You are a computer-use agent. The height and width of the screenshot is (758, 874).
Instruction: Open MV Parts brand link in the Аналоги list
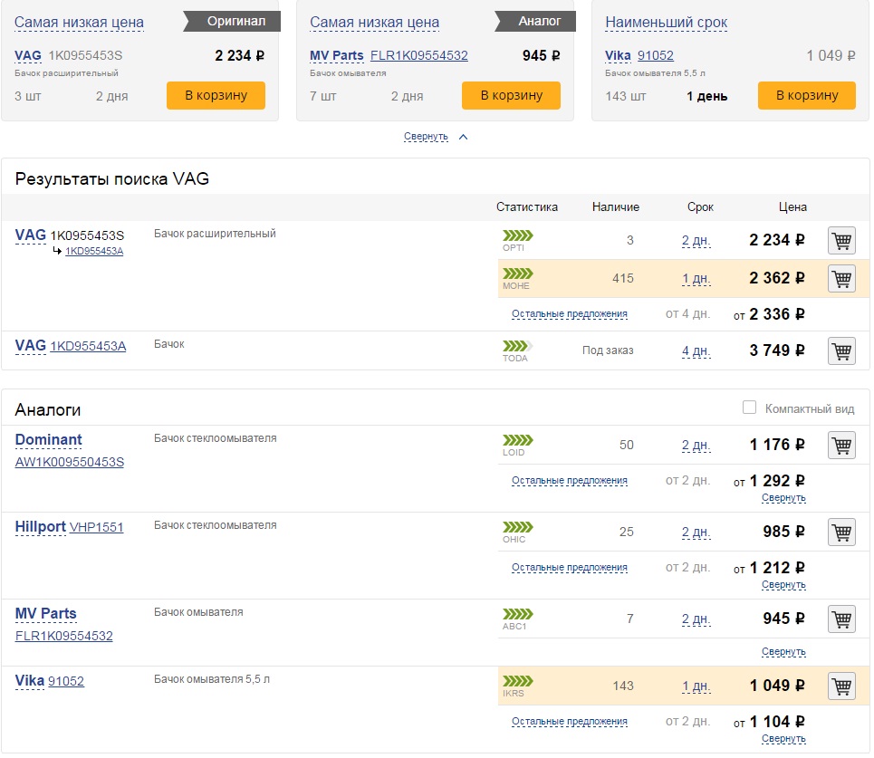pos(45,614)
